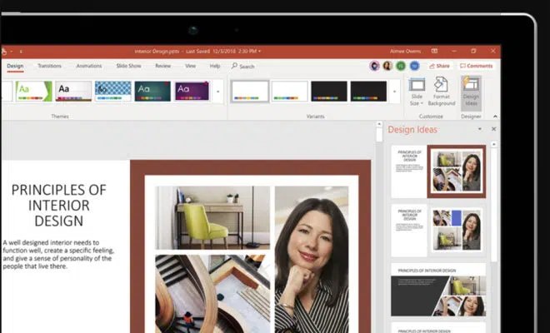Select the green Aa theme thumbnail
550x333 pixels.
pyautogui.click(x=33, y=91)
